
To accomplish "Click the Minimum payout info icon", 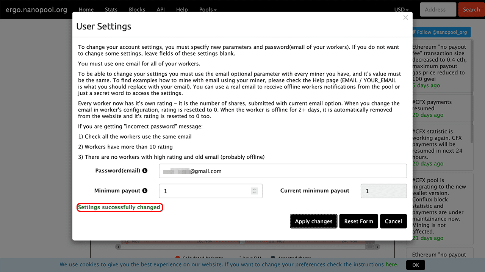I will coord(145,191).
